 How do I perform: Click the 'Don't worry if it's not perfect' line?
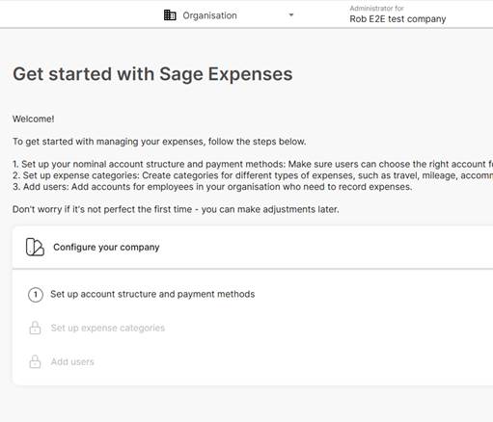pyautogui.click(x=176, y=209)
